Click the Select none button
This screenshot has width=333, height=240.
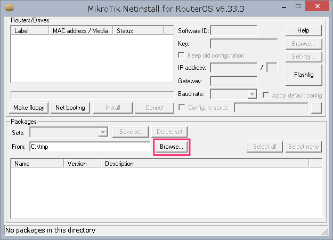click(x=304, y=147)
